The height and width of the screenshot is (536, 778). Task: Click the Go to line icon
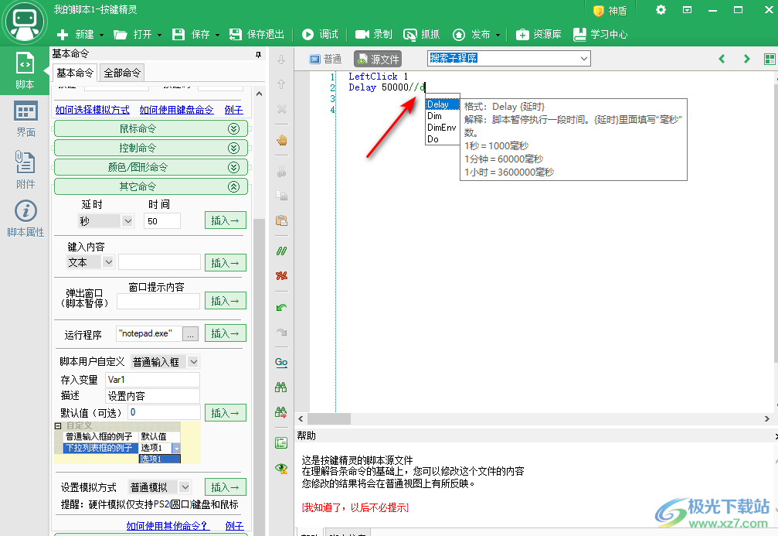coord(281,363)
